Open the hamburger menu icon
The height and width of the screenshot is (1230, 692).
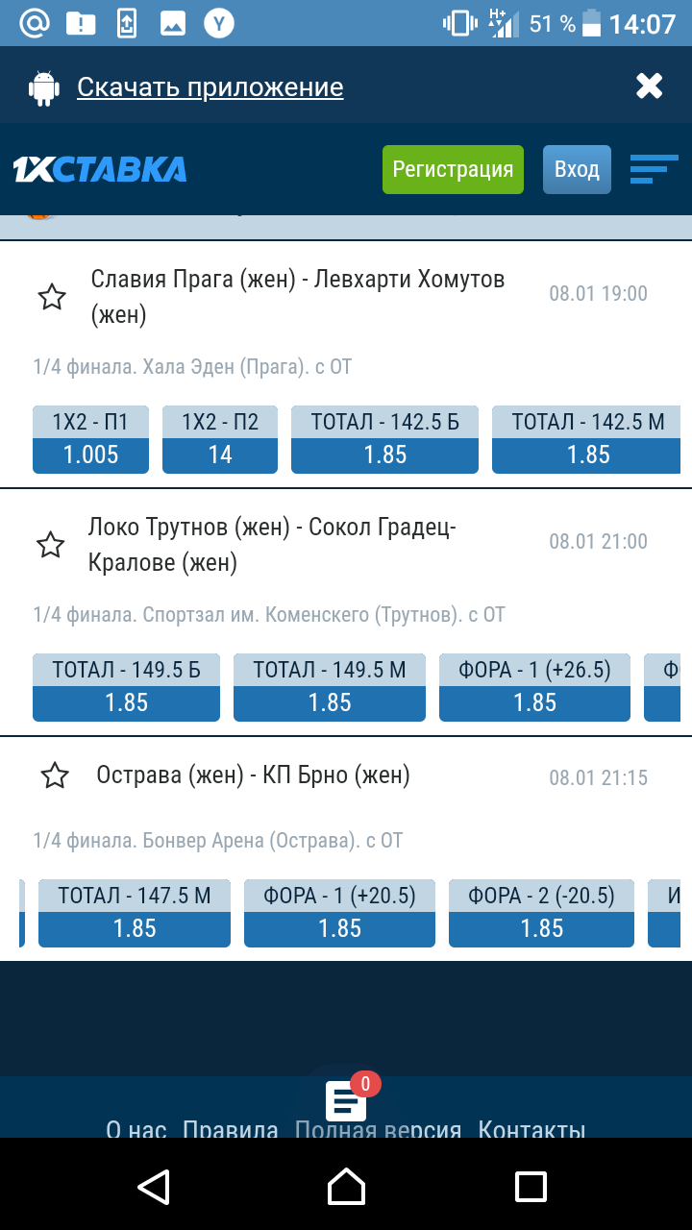pos(654,169)
